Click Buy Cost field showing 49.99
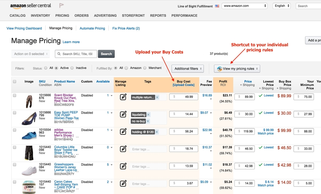 coord(184,97)
